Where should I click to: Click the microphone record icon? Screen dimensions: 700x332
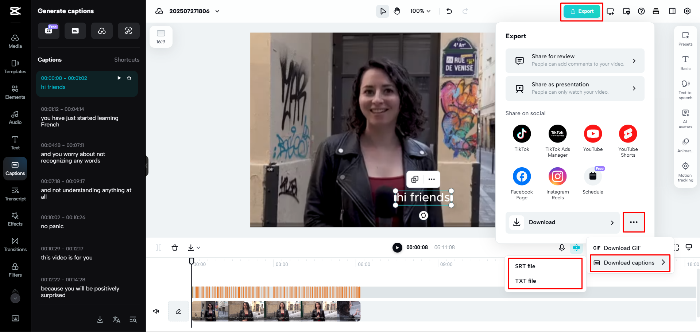(x=562, y=248)
